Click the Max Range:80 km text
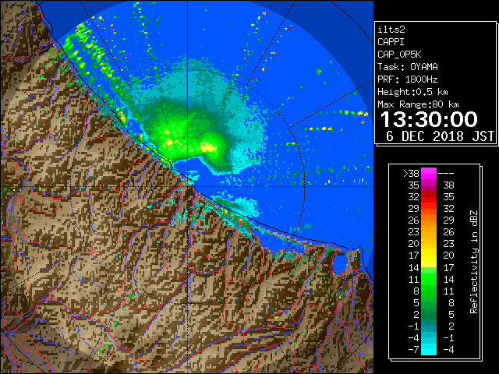The height and width of the screenshot is (374, 499). tap(418, 104)
